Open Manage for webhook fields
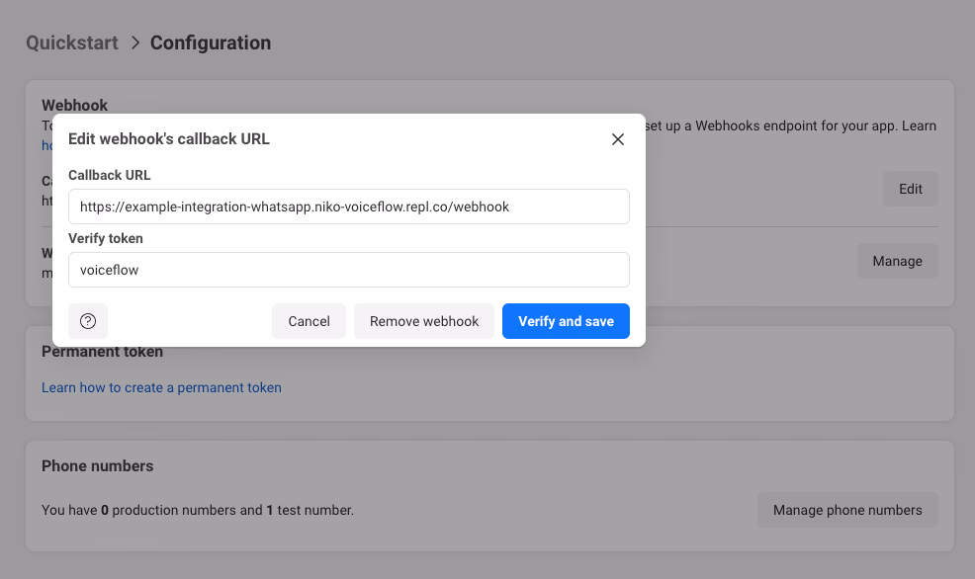975x579 pixels. point(897,261)
